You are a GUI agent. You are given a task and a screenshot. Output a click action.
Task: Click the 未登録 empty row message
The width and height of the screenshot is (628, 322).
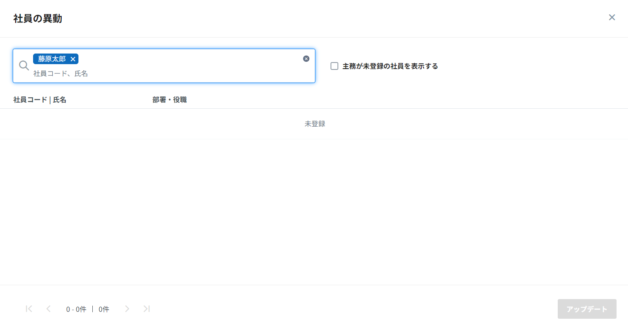315,124
